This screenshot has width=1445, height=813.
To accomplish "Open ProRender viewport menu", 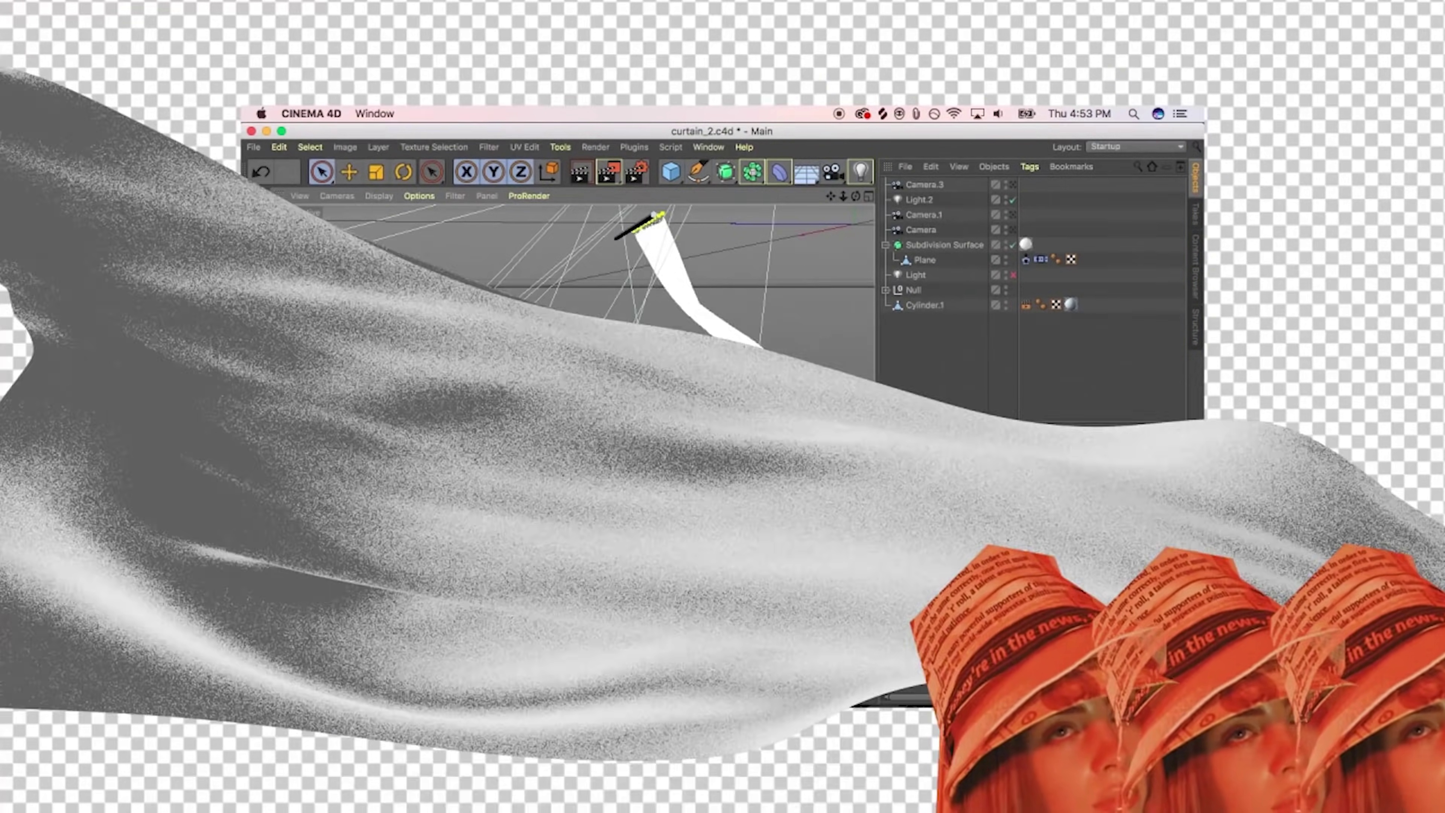I will point(528,196).
